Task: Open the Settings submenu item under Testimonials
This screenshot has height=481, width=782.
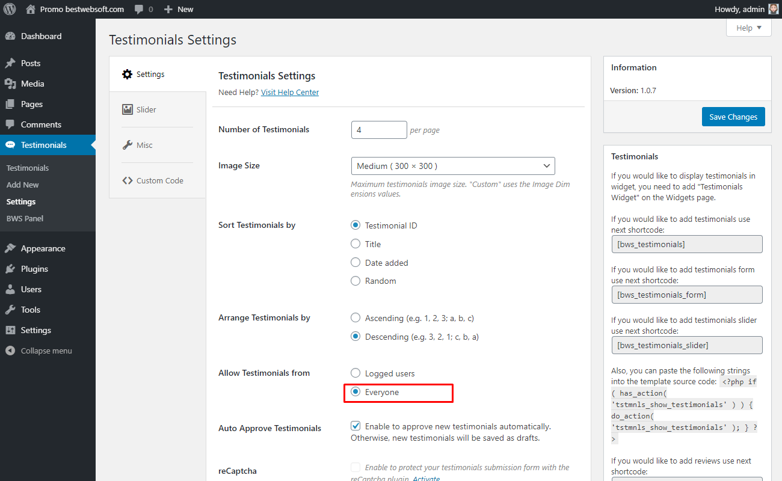Action: (x=21, y=201)
